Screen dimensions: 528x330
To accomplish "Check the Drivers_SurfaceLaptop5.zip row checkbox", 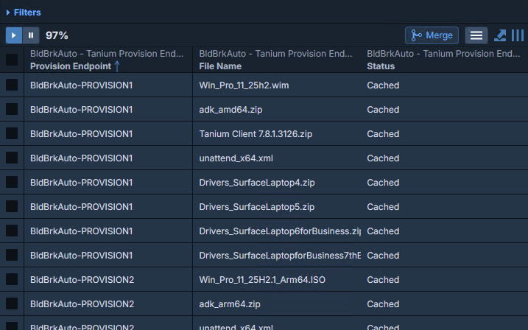I will (x=12, y=206).
